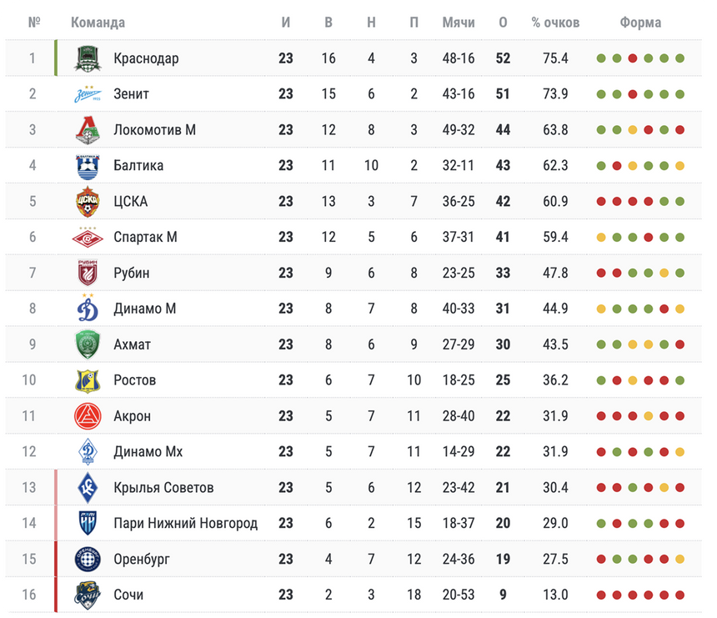Click the Зенит club logo
The height and width of the screenshot is (618, 717).
(88, 94)
